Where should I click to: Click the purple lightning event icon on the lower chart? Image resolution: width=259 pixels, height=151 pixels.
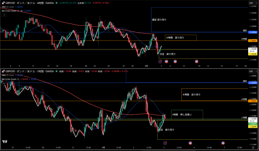click(x=165, y=143)
